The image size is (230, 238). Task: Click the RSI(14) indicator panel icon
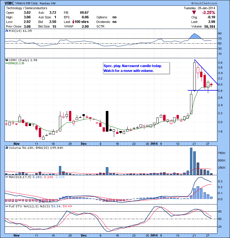(7, 31)
